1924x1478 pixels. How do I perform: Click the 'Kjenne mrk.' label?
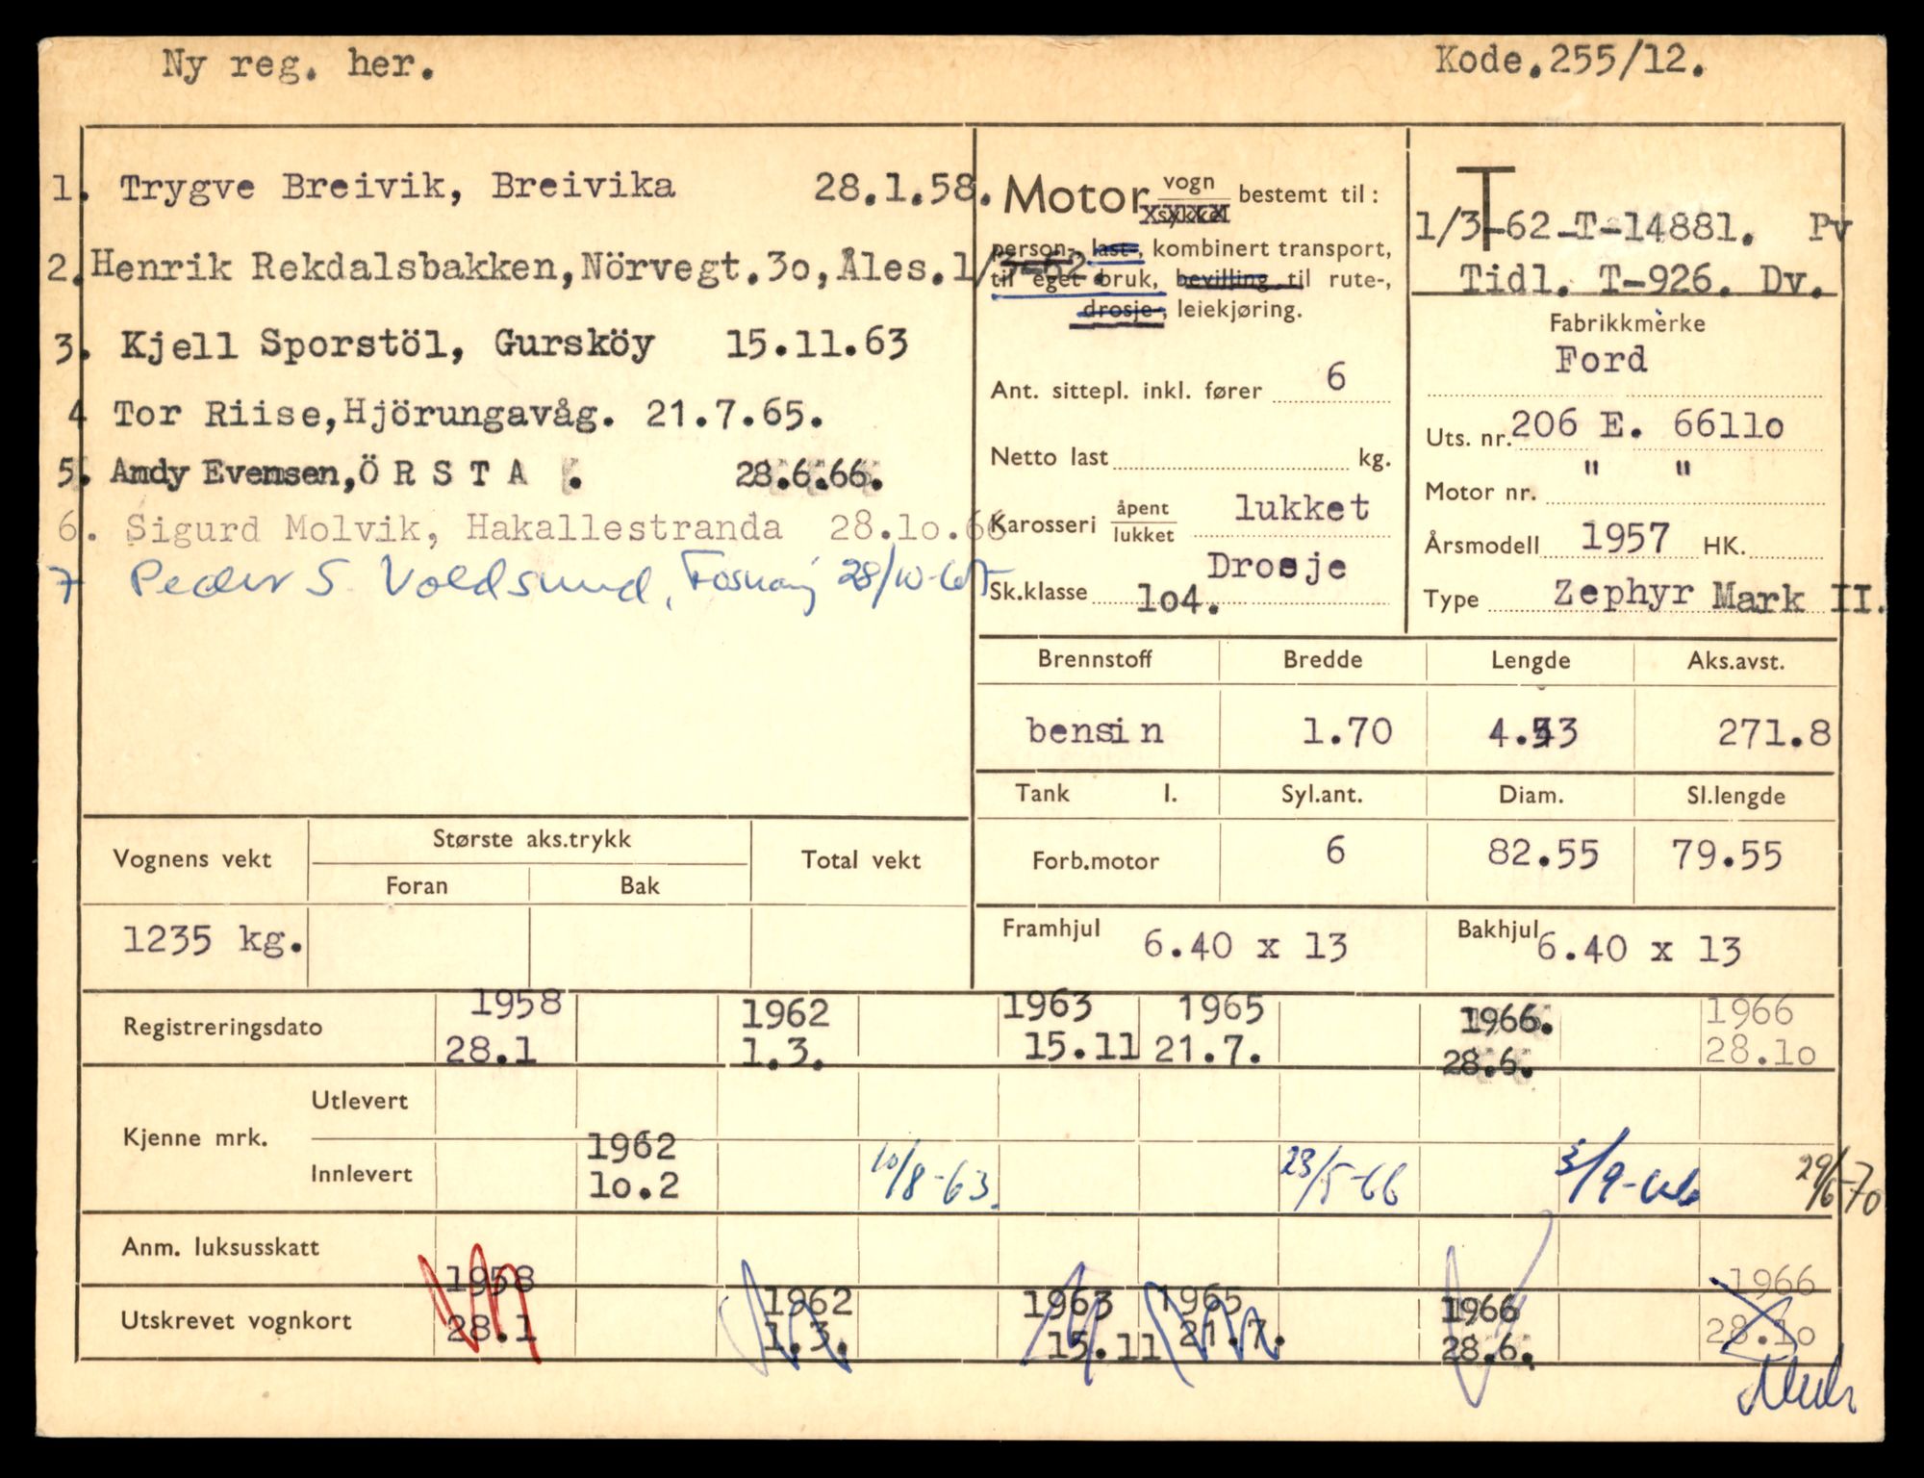tap(195, 1137)
